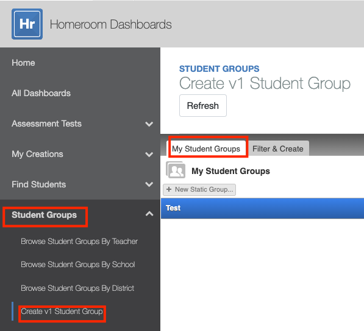Expand the Assessment Tests chevron
The width and height of the screenshot is (364, 331).
(149, 124)
